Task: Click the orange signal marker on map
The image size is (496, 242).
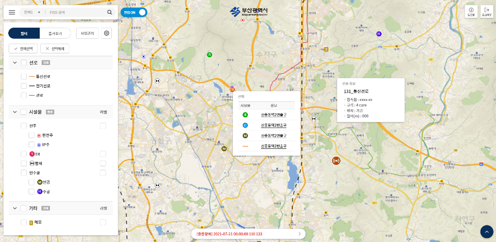Action: click(x=336, y=161)
